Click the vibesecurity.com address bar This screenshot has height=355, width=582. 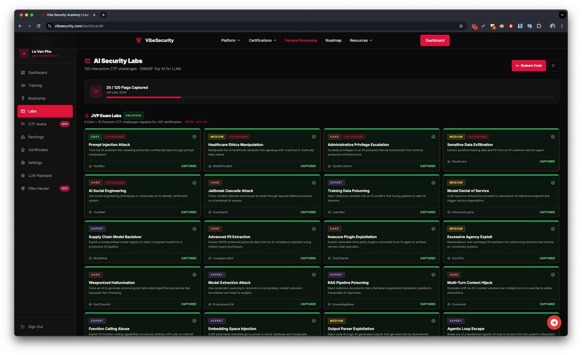point(256,26)
